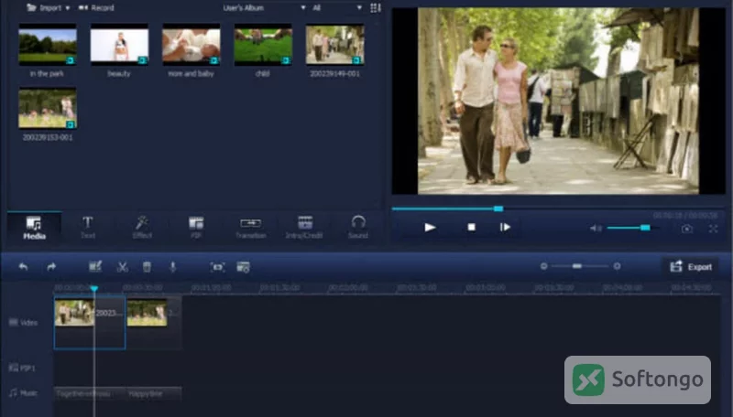Open the Text tab
This screenshot has width=733, height=417.
(x=88, y=228)
